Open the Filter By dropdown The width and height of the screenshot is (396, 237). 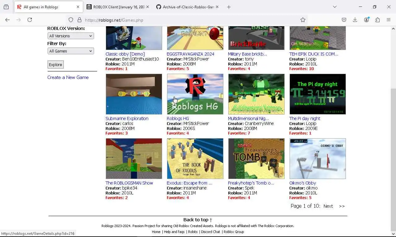pos(71,51)
